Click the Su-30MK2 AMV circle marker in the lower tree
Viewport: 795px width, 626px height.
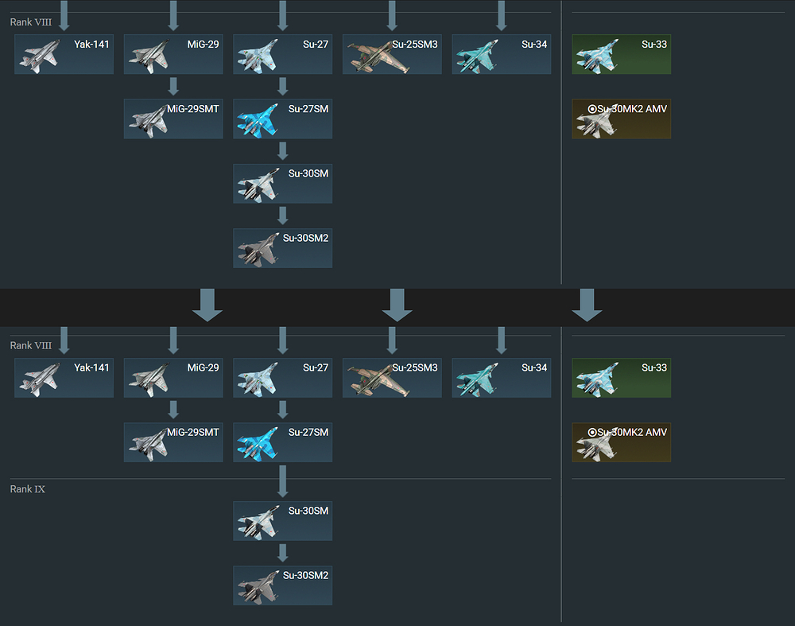592,432
